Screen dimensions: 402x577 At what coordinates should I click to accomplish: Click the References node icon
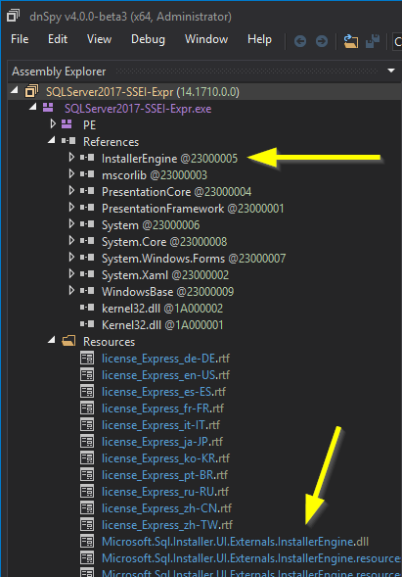68,141
